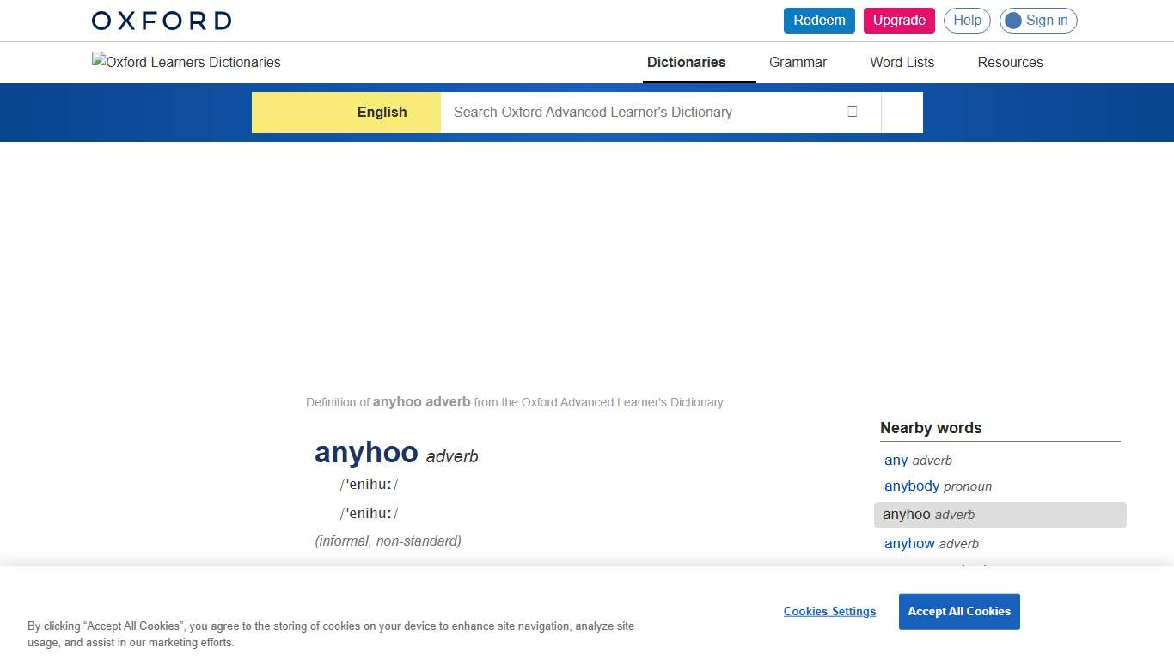Select the nearby word anybody
1174x660 pixels.
pyautogui.click(x=911, y=486)
